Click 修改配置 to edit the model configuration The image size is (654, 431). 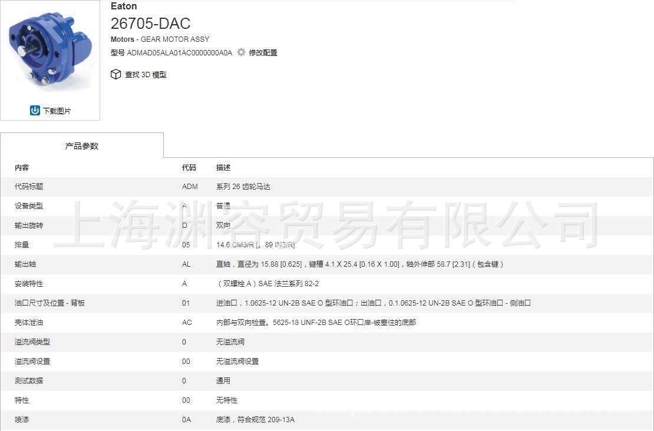pos(263,52)
